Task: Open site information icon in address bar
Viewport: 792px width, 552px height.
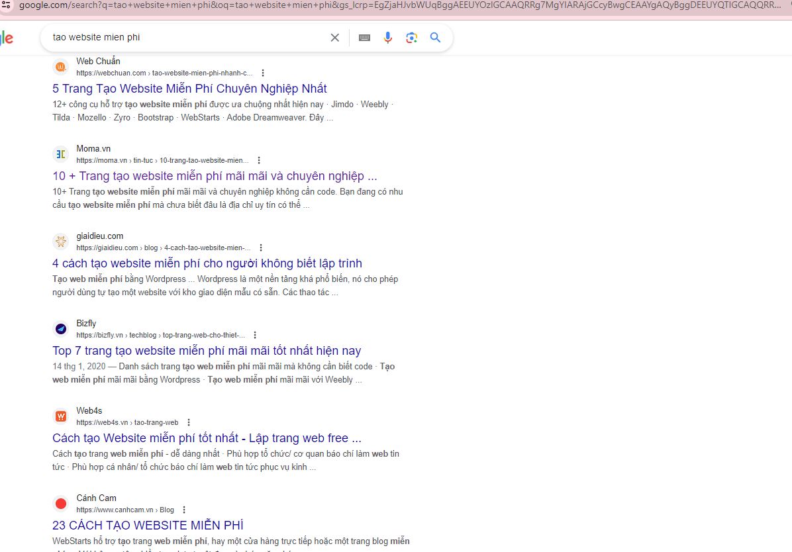Action: (7, 5)
